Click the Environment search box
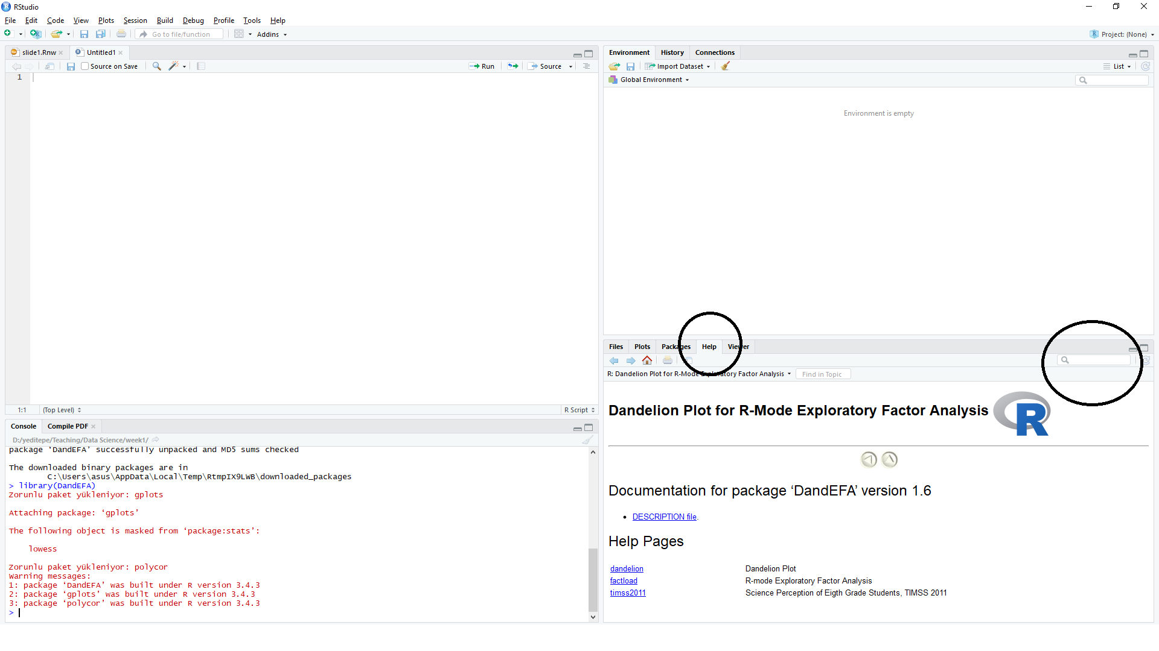The width and height of the screenshot is (1159, 651). point(1112,80)
